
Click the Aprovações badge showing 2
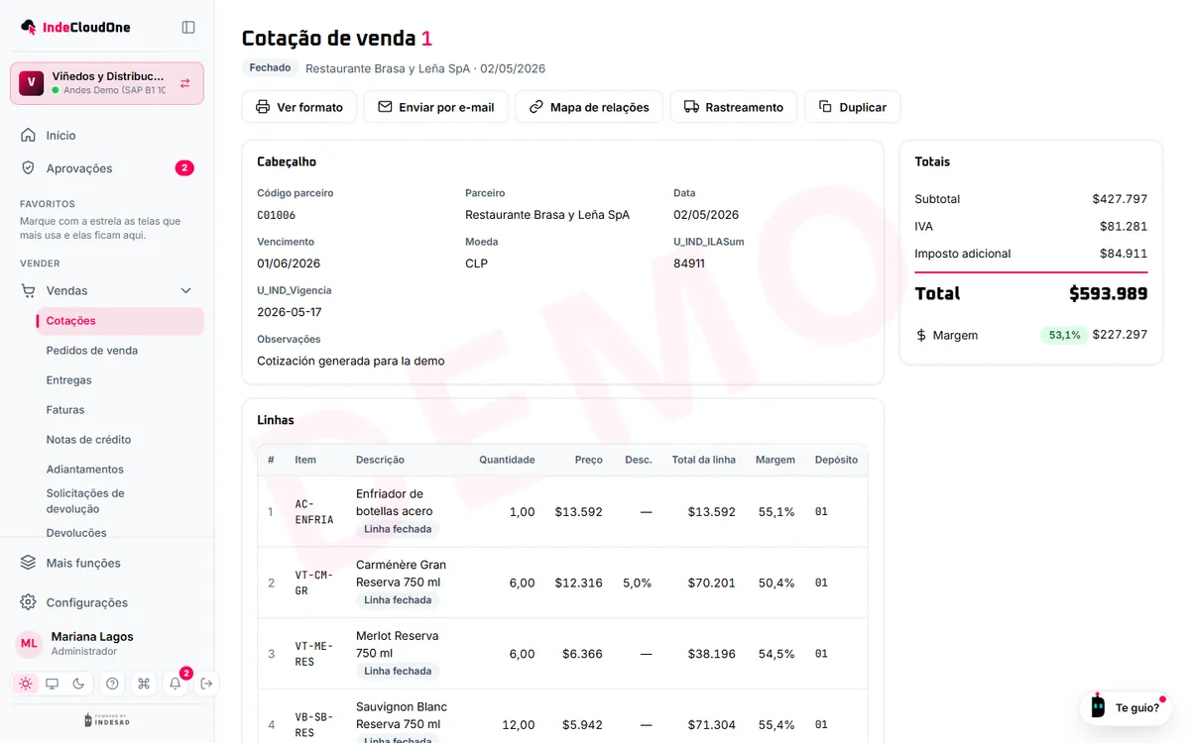pyautogui.click(x=184, y=168)
